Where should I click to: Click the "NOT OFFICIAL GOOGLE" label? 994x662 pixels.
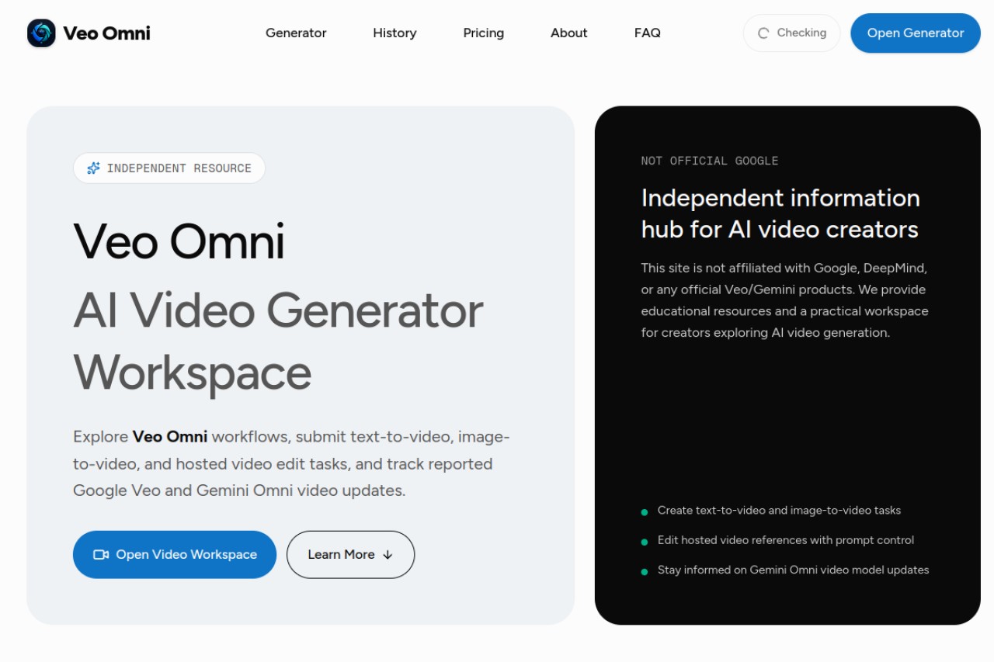pyautogui.click(x=710, y=161)
